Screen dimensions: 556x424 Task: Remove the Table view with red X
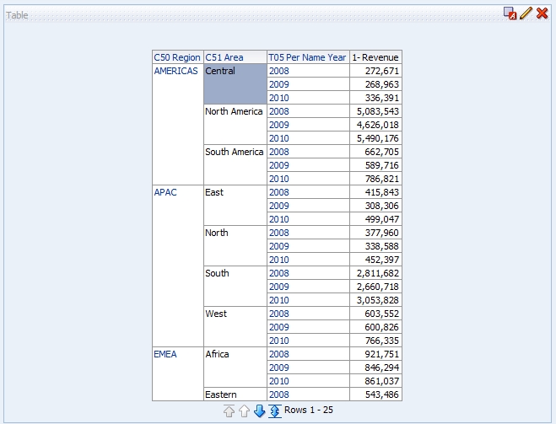click(x=542, y=13)
